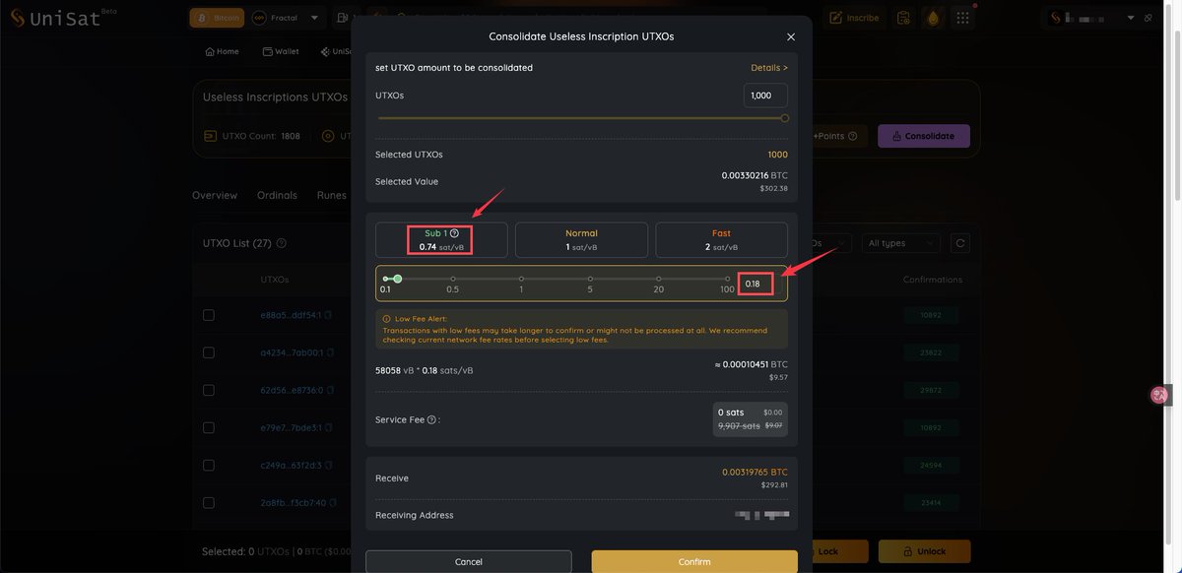Click confirmations value 23414
Screen dimensions: 1182x573
tap(929, 502)
